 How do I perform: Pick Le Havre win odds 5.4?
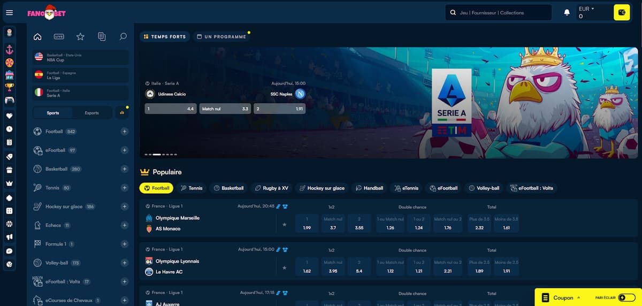[x=359, y=266]
